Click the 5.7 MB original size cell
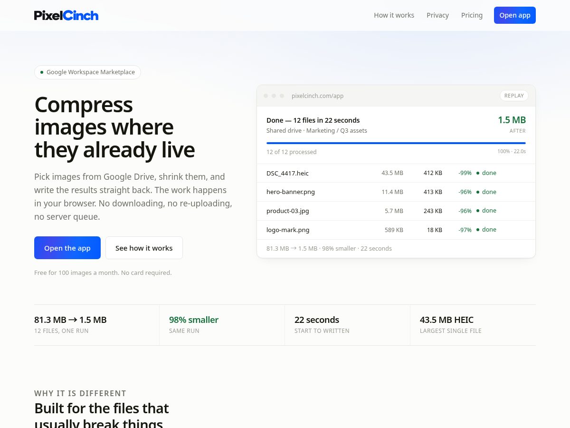The image size is (570, 428). coord(394,211)
